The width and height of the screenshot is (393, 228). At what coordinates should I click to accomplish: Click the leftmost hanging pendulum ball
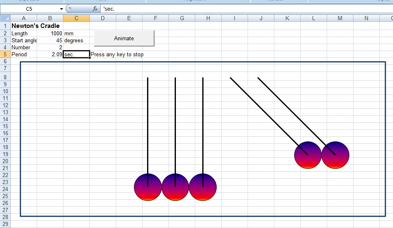(x=148, y=187)
